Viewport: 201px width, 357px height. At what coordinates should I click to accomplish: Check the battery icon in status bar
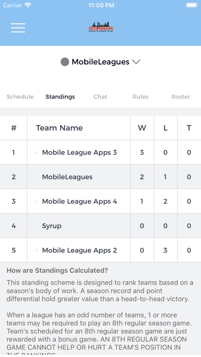[x=192, y=5]
